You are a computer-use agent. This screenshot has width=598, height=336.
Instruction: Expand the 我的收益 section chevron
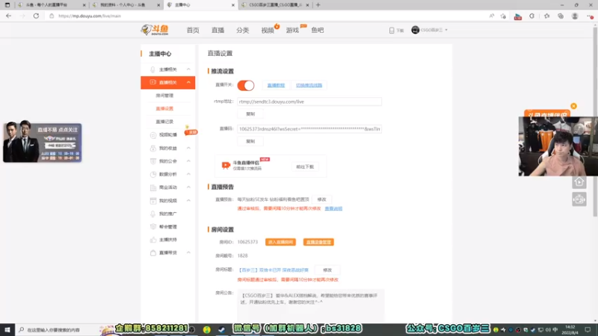click(x=188, y=148)
